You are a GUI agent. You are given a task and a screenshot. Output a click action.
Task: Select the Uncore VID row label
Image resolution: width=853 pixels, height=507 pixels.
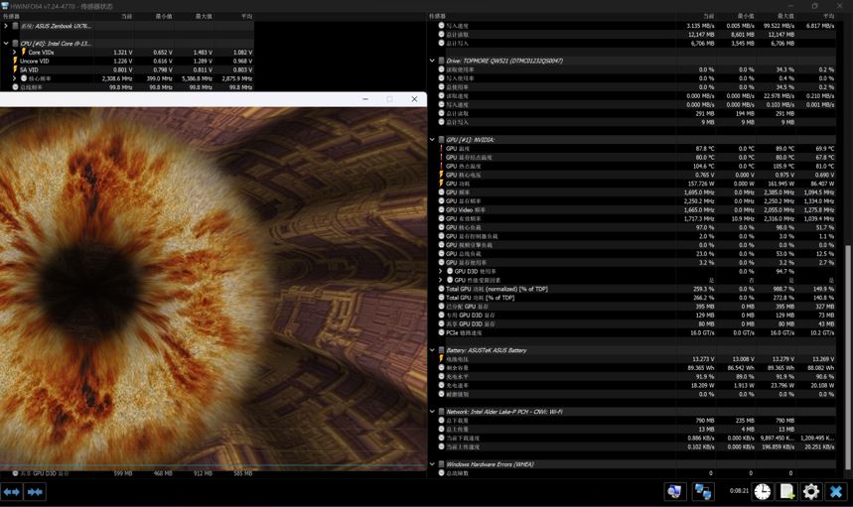point(35,61)
